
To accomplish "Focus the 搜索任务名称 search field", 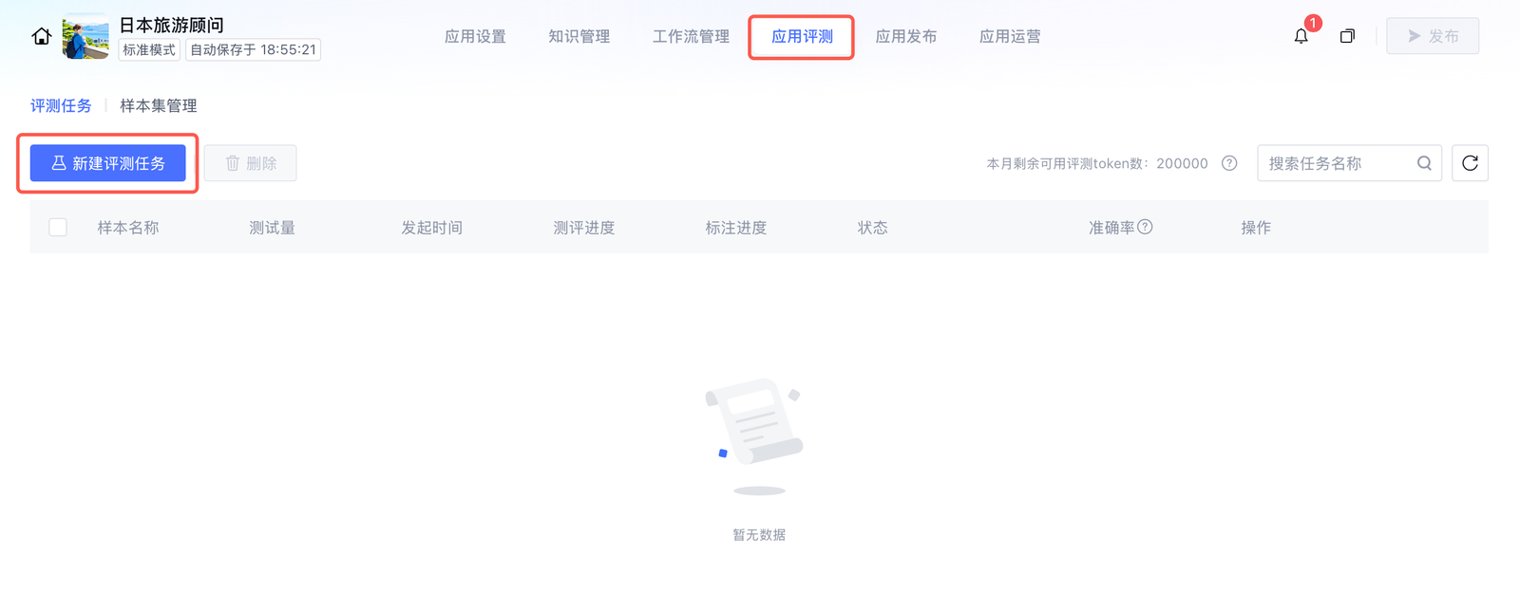I will pos(1338,163).
